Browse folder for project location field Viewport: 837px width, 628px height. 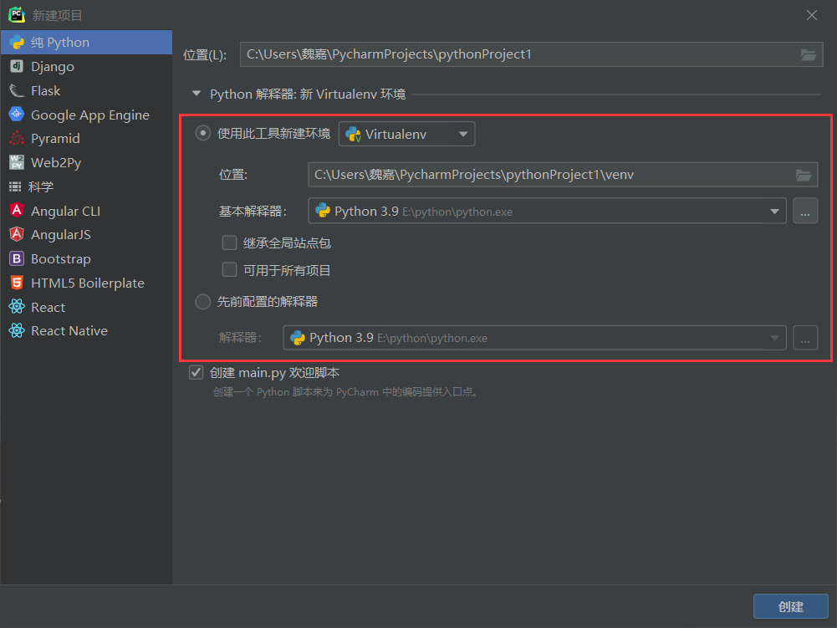(809, 54)
